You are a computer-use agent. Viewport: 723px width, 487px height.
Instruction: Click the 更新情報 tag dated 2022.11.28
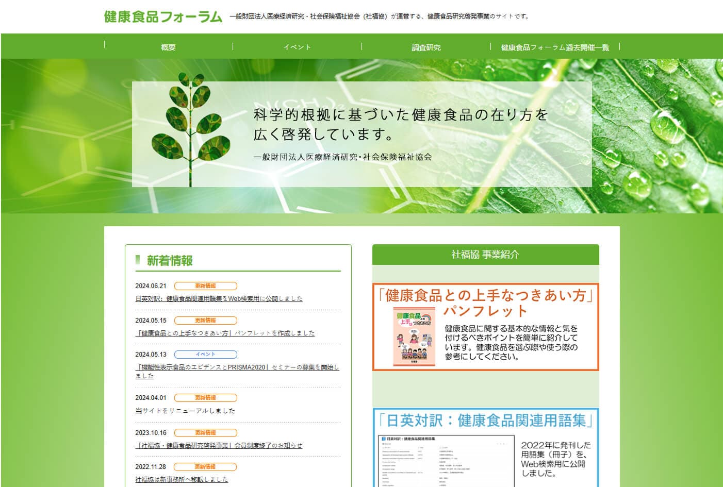pos(205,467)
